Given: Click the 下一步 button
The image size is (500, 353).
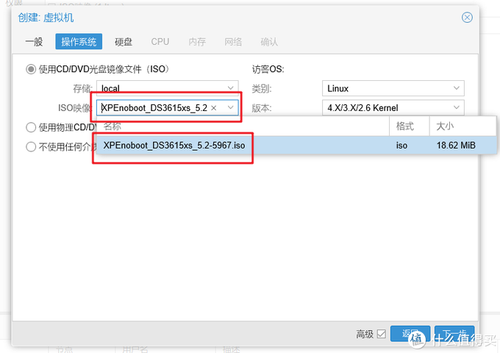Looking at the screenshot, I should tap(454, 334).
